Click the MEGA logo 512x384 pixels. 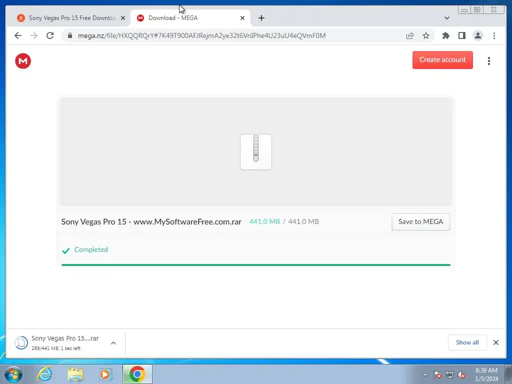[x=23, y=61]
